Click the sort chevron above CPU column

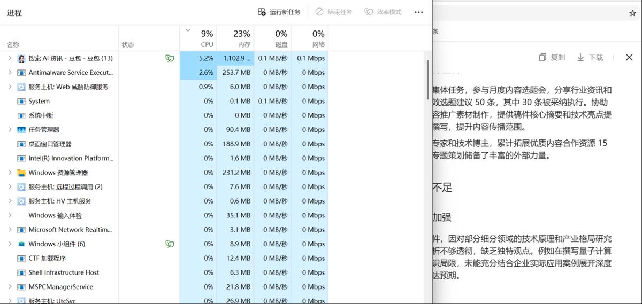click(188, 30)
